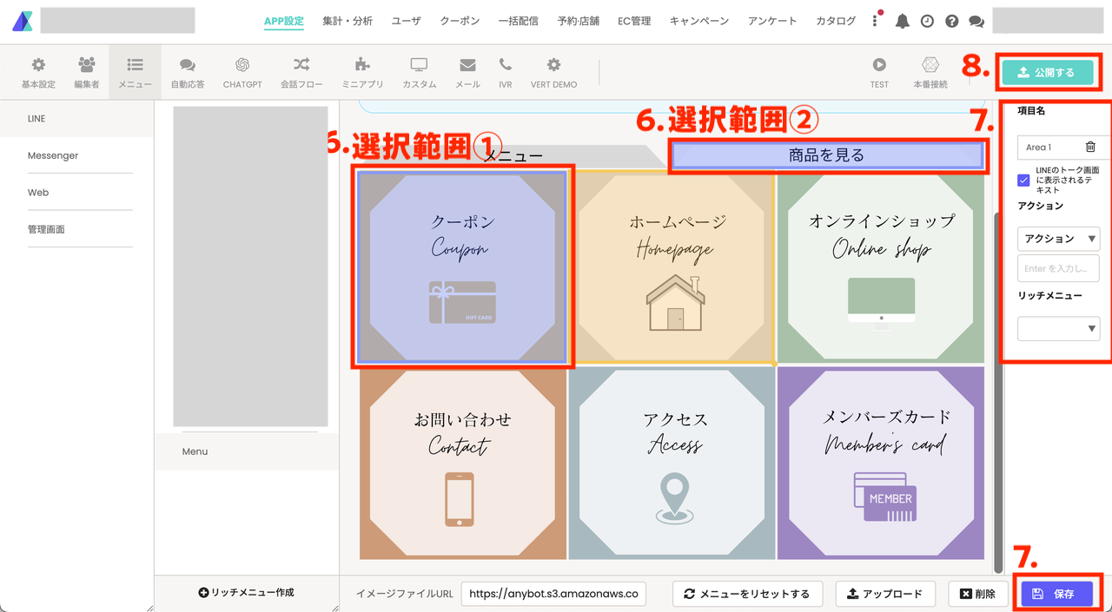Select Messenger in the left sidebar
Screen dimensions: 1112x612
(x=53, y=155)
